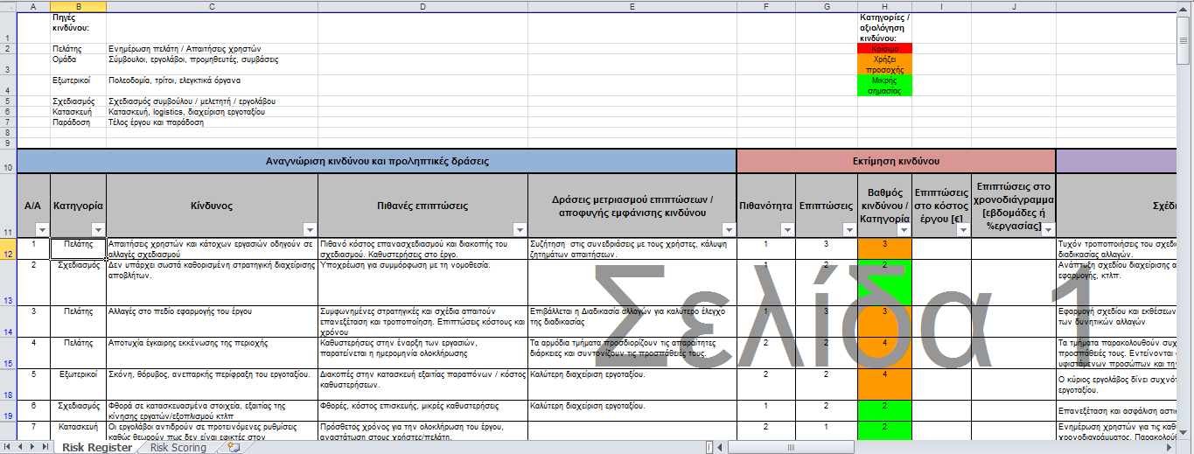Screen dimensions: 1194x454
Task: Select row 15 header
Action: pyautogui.click(x=8, y=353)
